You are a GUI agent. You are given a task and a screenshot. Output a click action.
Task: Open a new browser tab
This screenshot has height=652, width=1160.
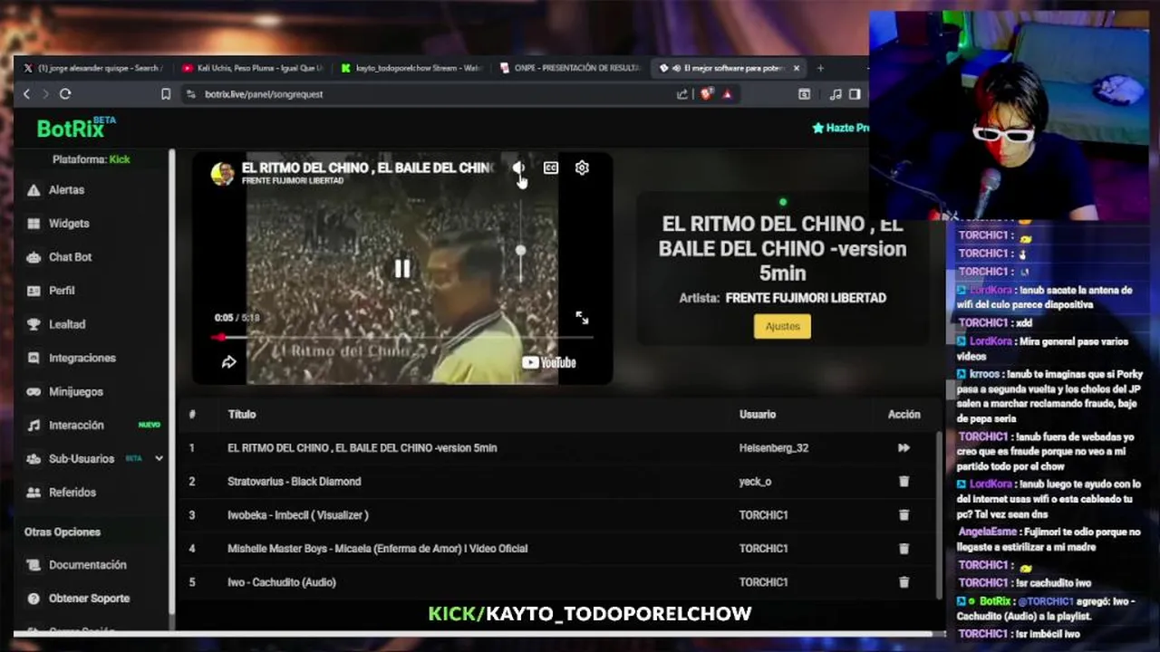pos(820,68)
